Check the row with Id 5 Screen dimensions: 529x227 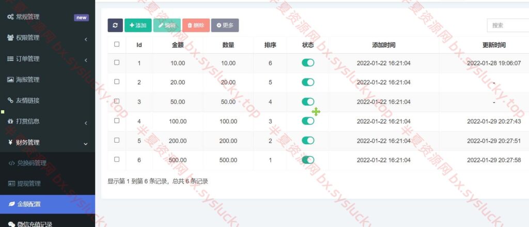click(x=117, y=140)
